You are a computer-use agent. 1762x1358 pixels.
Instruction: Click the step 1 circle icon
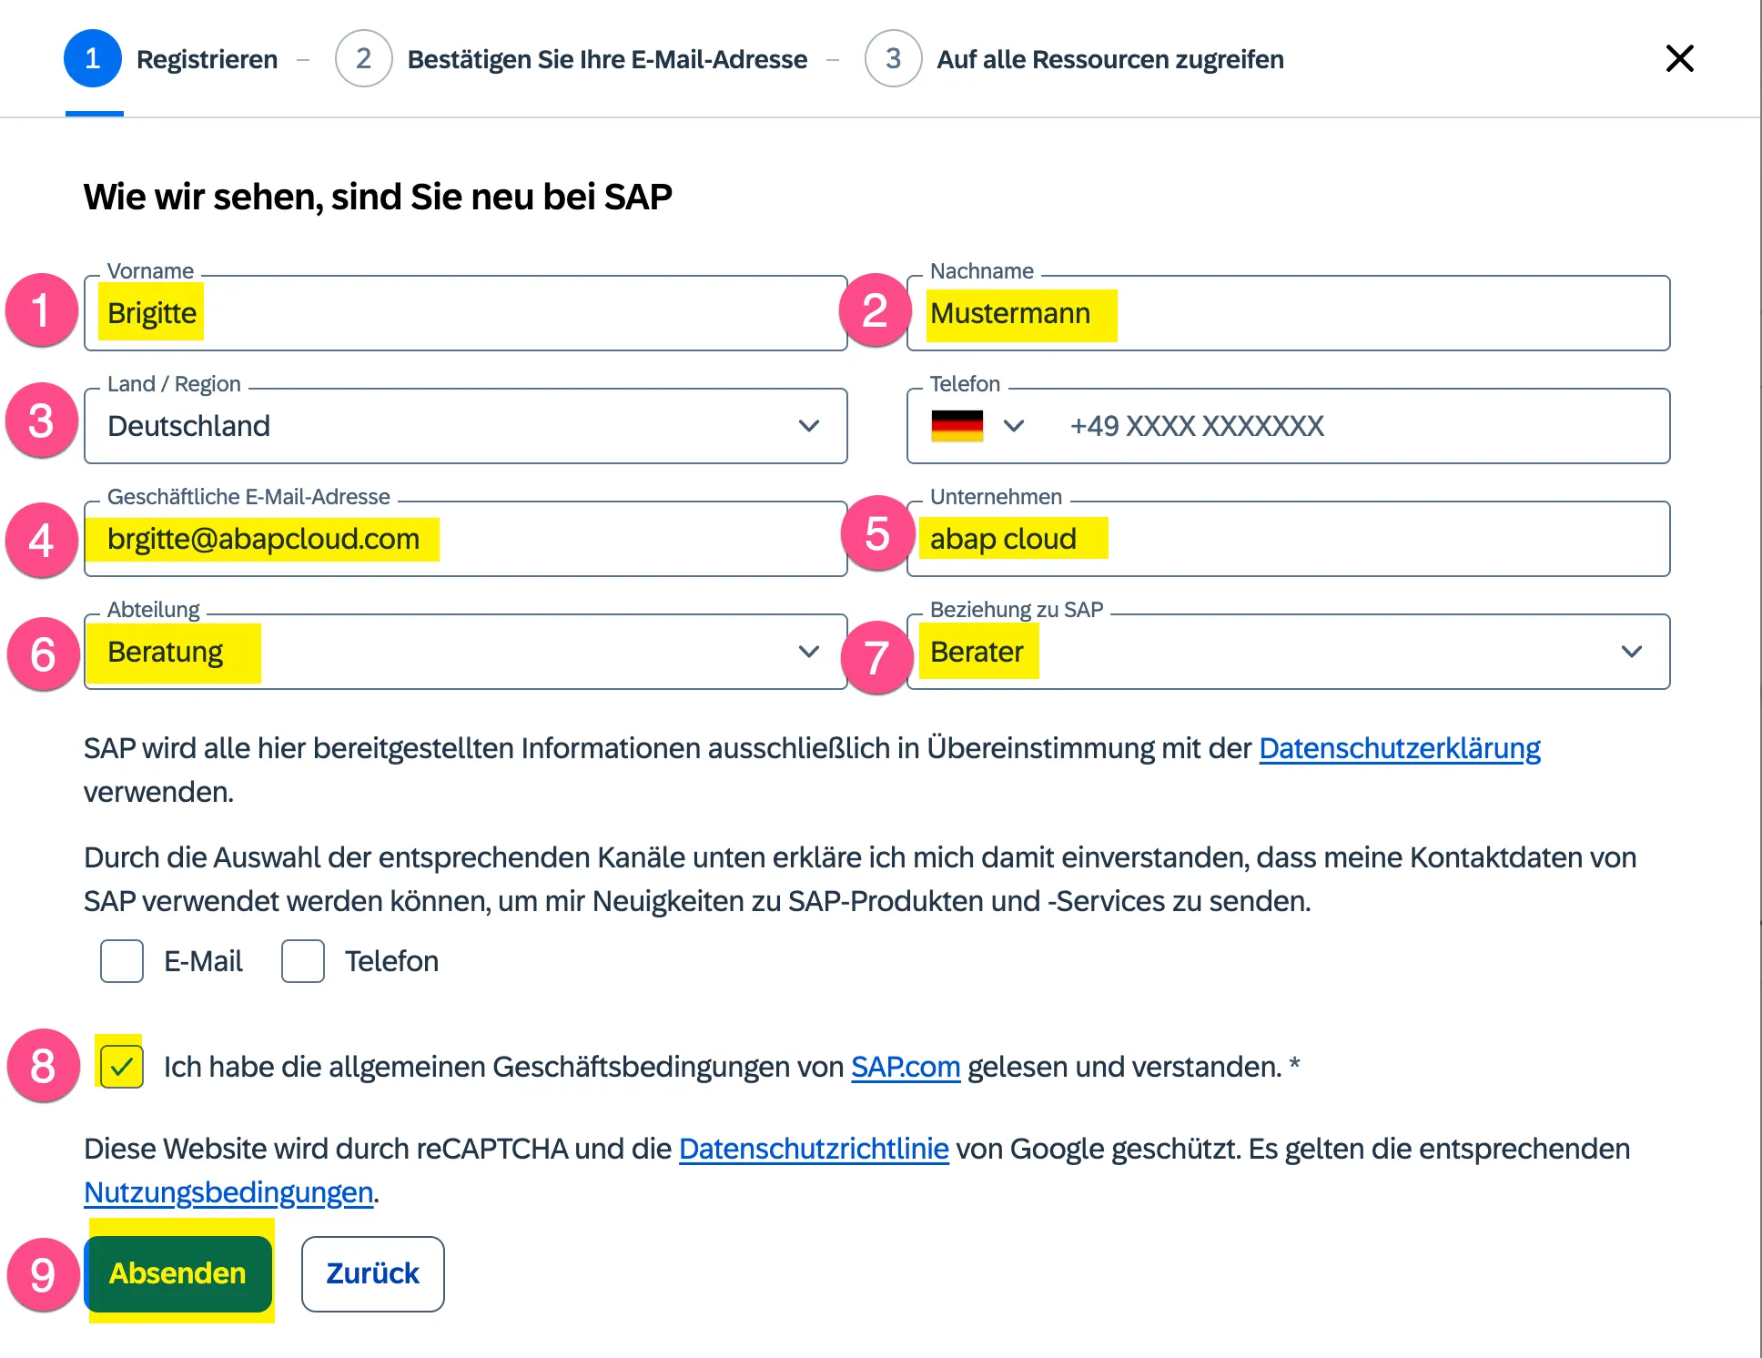point(92,58)
